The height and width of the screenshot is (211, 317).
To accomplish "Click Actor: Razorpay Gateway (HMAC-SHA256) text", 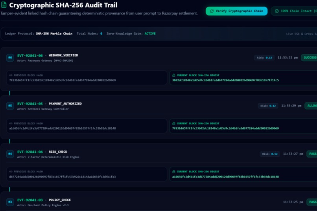I will point(45,61).
